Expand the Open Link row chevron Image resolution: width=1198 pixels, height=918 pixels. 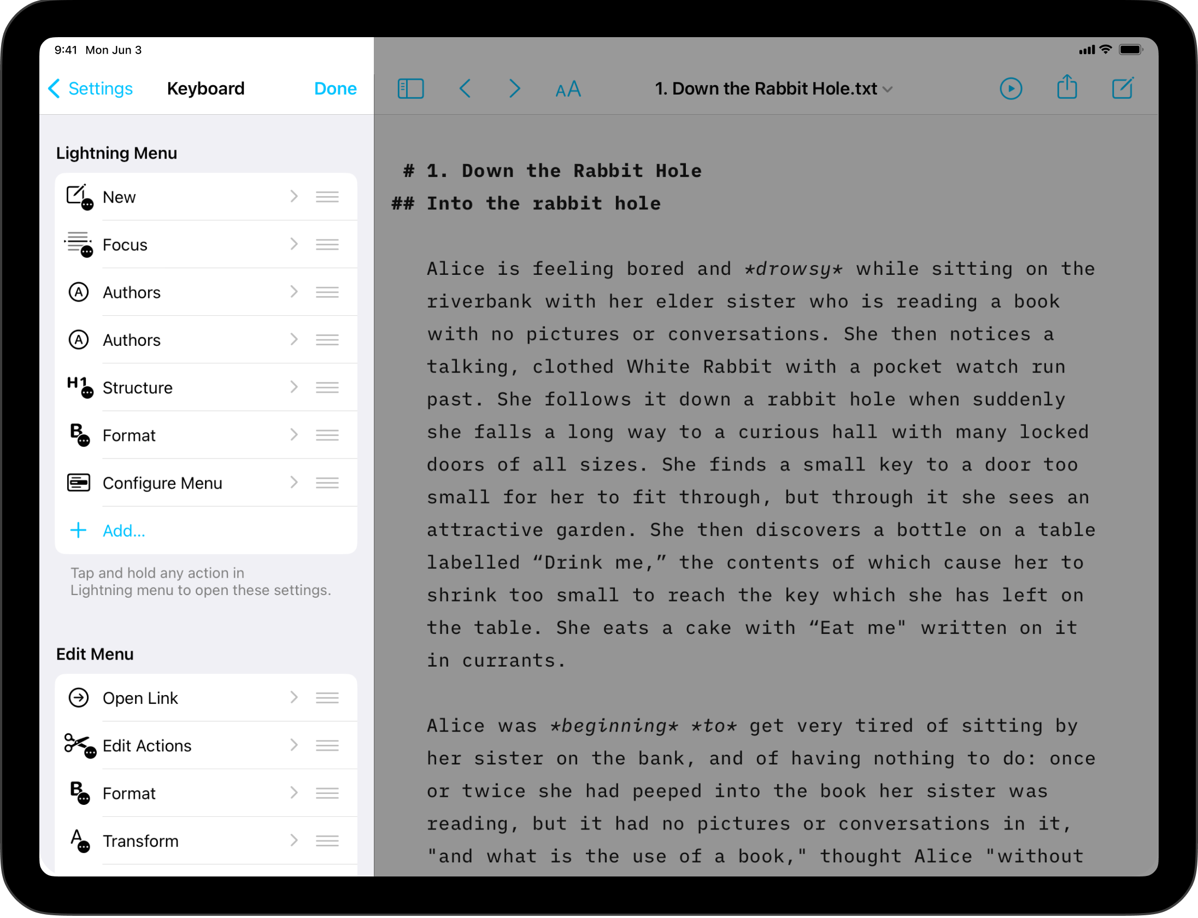[294, 698]
